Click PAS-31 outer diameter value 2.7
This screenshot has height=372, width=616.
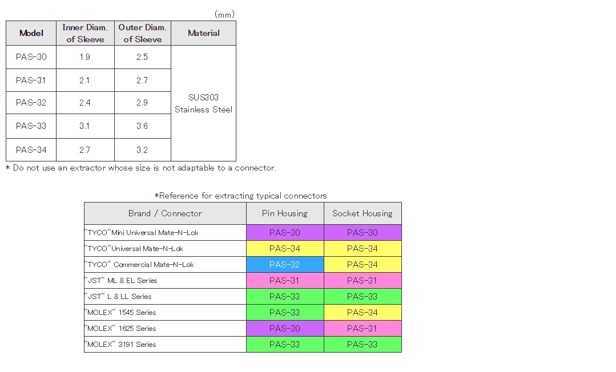click(x=143, y=80)
